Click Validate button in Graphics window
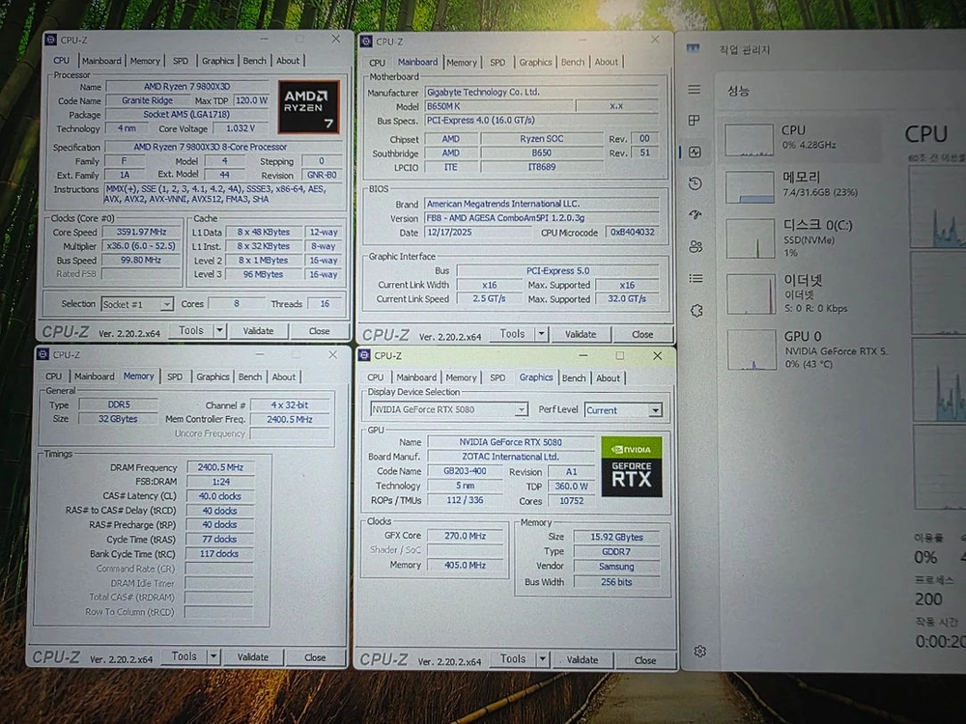 click(x=582, y=660)
